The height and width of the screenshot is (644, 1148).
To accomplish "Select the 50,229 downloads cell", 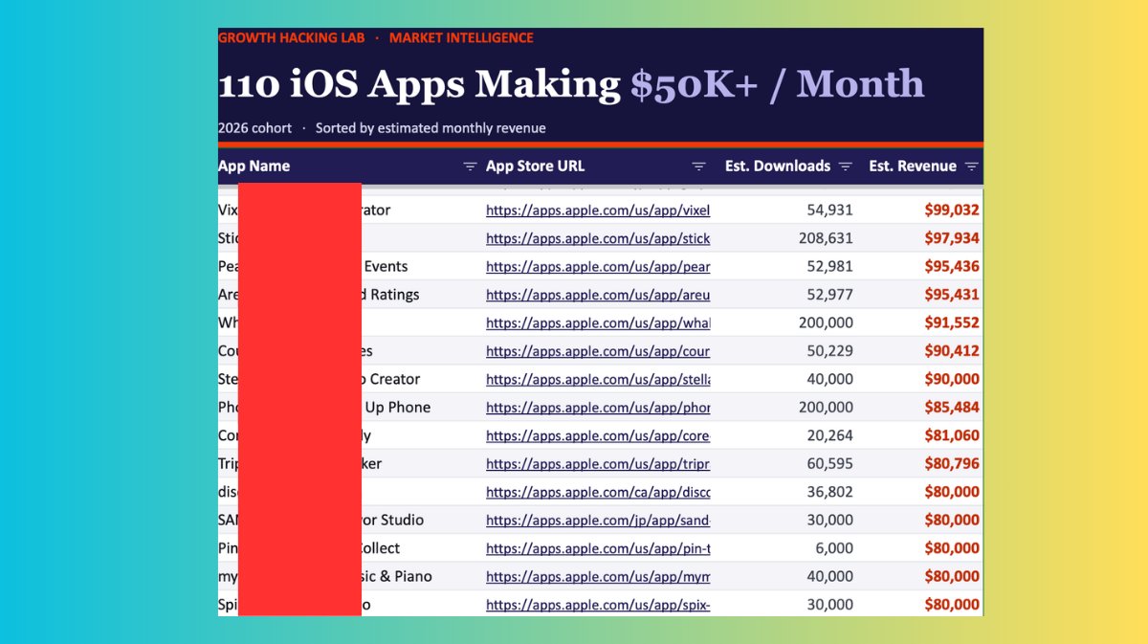I will [829, 351].
